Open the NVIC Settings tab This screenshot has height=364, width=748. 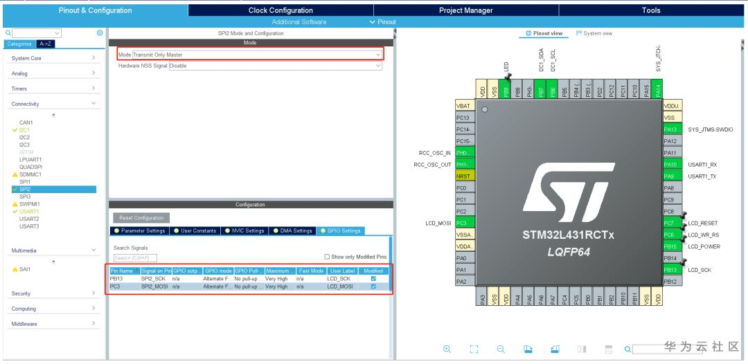point(244,230)
